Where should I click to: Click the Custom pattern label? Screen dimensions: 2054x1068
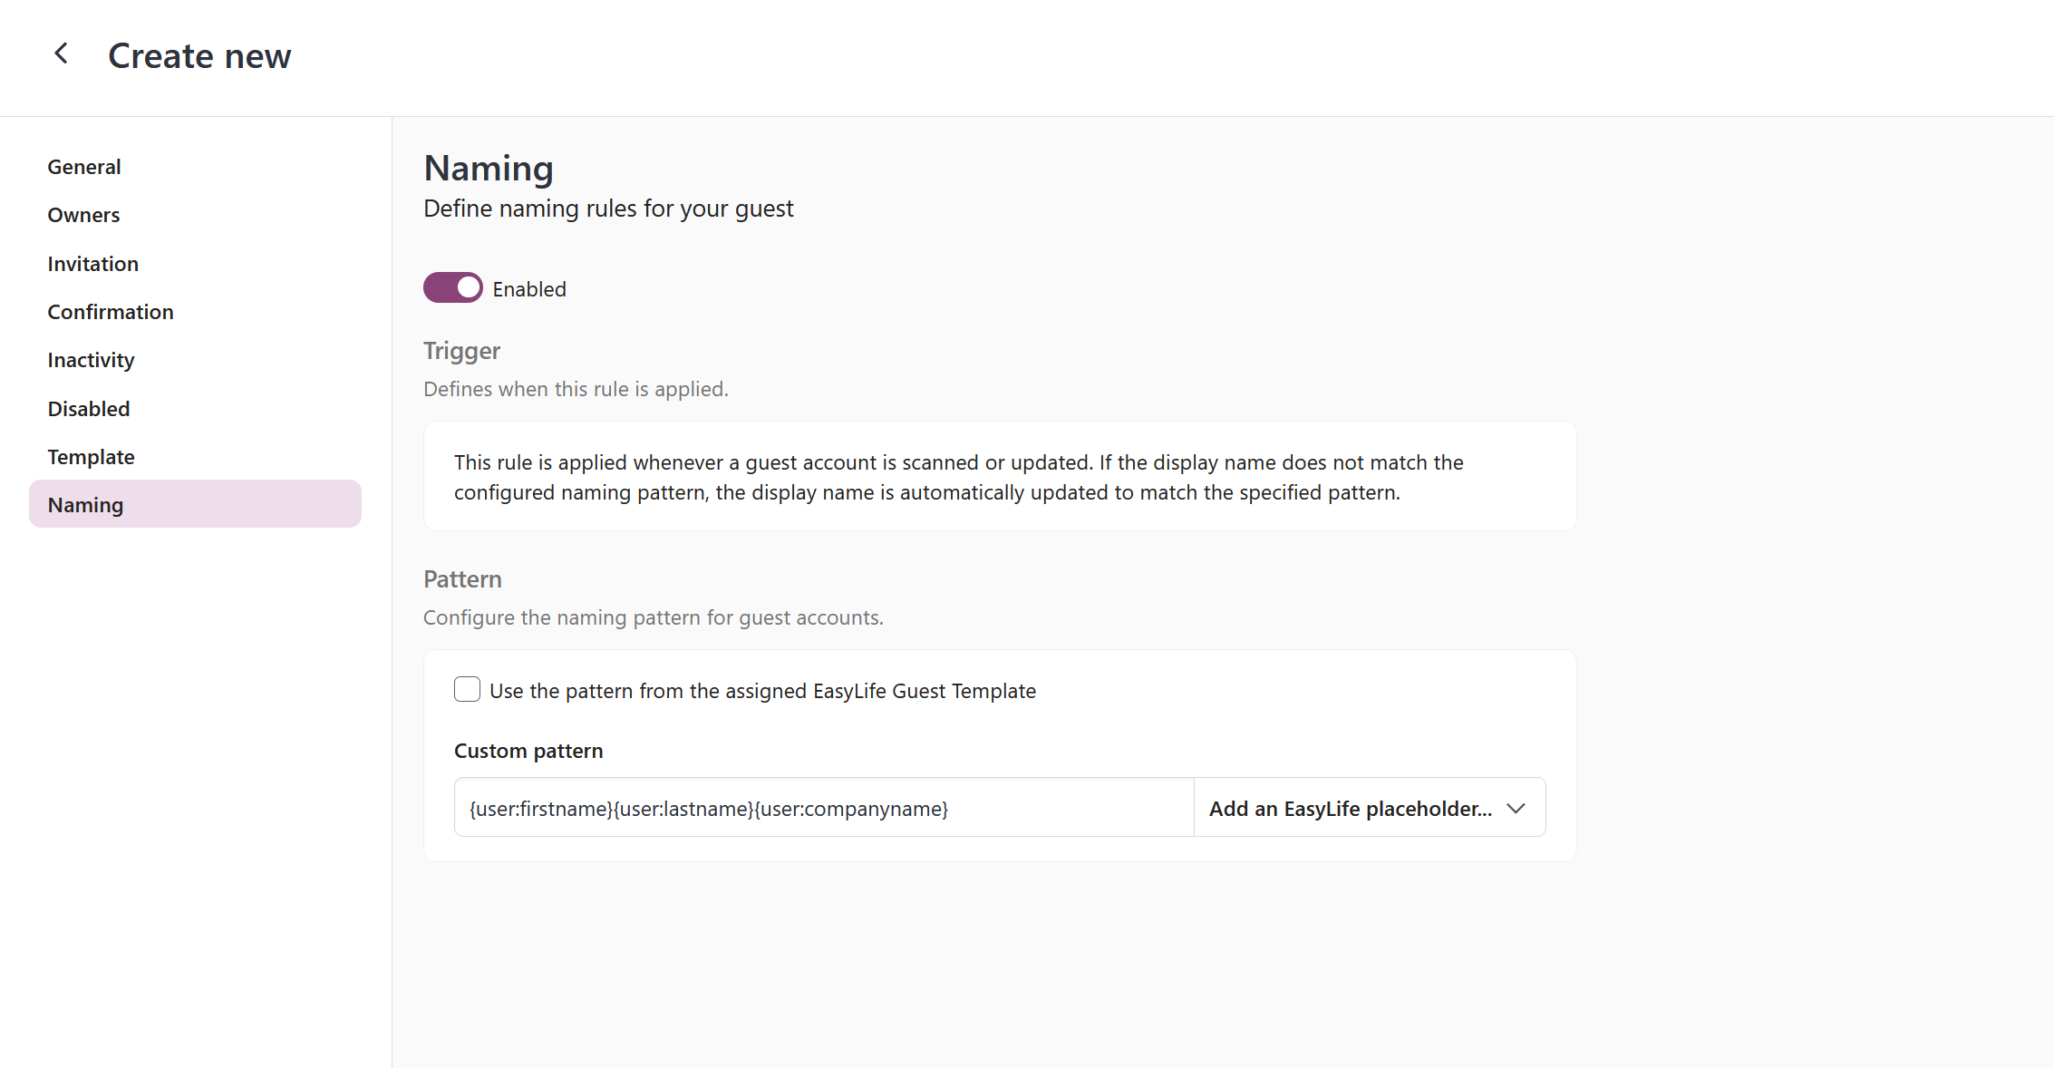coord(528,751)
